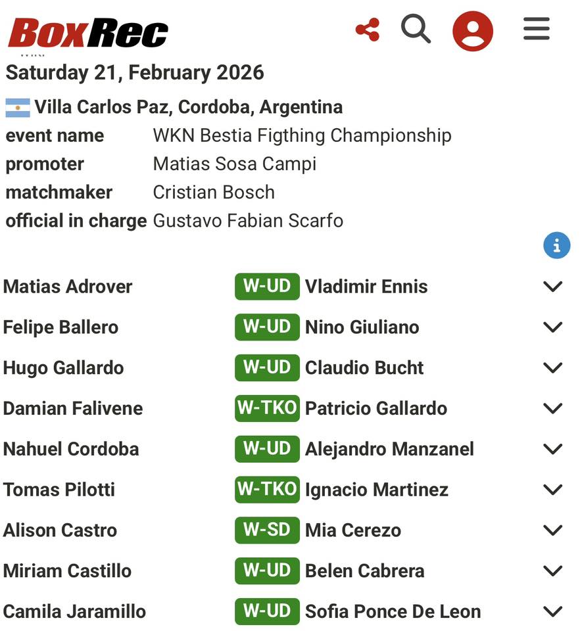Viewport: 580px width, 631px height.
Task: Click the BoxRec logo
Action: point(88,32)
